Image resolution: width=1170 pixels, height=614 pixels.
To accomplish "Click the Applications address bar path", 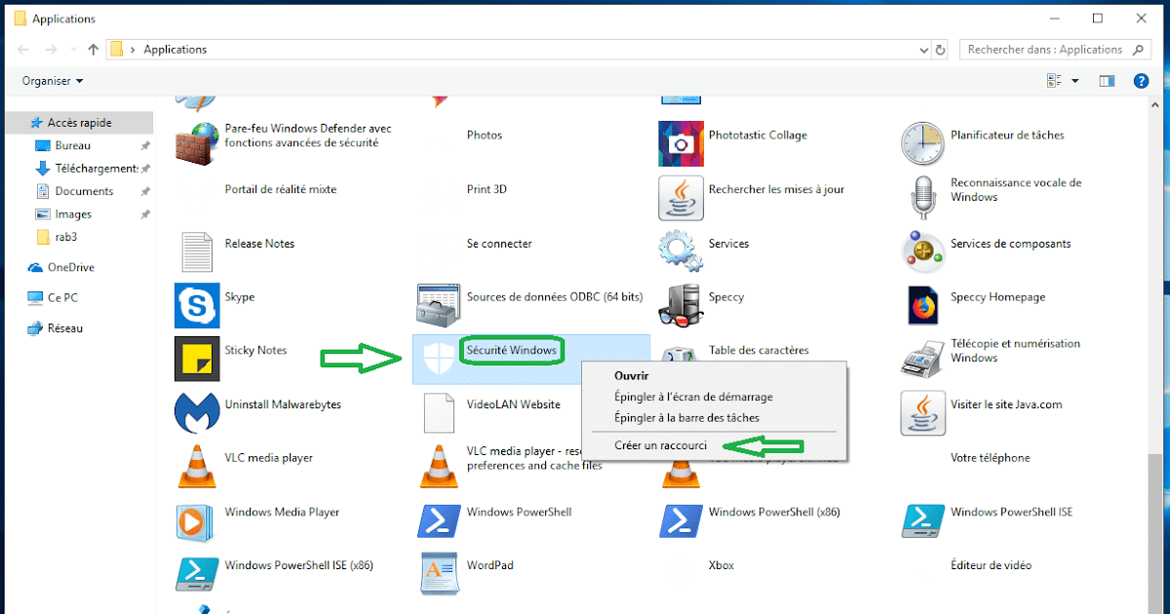I will point(175,50).
